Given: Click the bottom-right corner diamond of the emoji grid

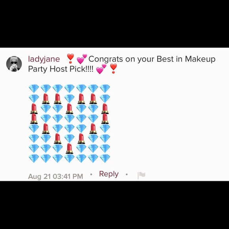Looking at the screenshot, I should [105, 158].
